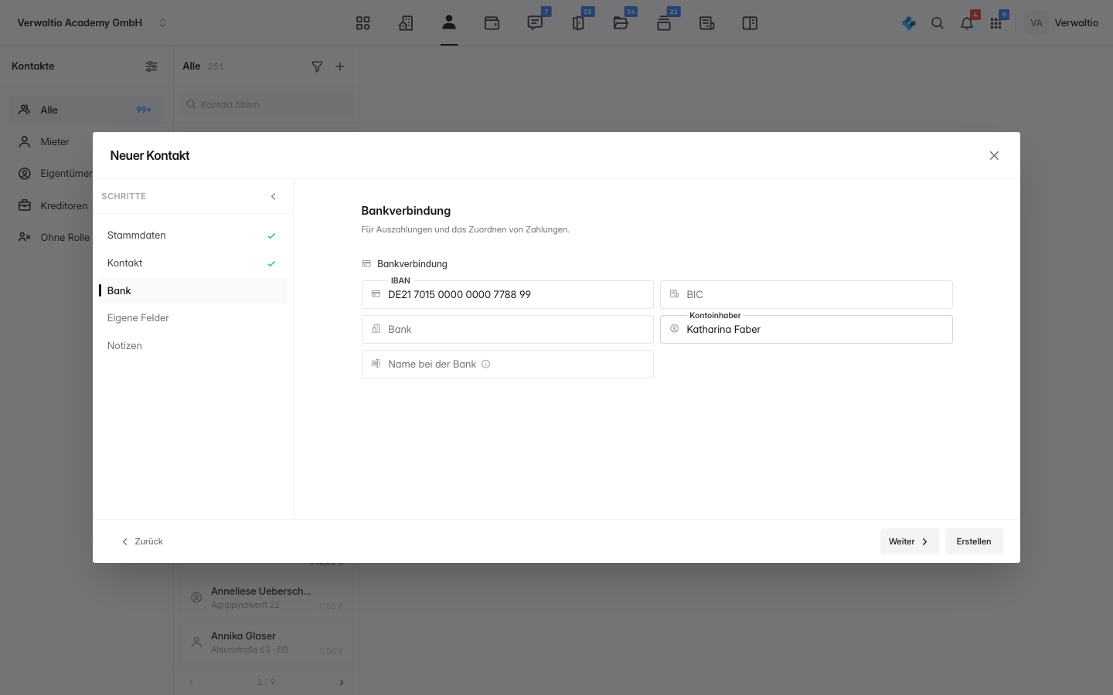Open the buildings icon in top navigation
1113x695 pixels.
pos(406,23)
